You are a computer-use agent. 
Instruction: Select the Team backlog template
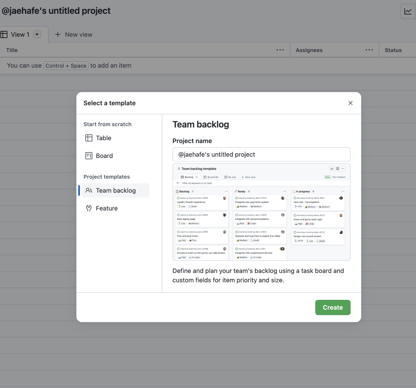tap(116, 190)
